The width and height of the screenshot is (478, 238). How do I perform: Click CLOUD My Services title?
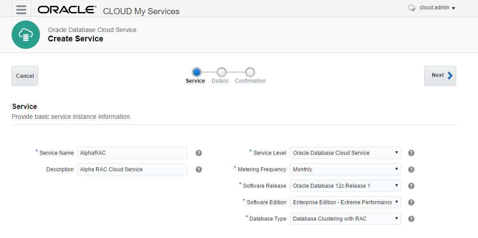click(141, 12)
